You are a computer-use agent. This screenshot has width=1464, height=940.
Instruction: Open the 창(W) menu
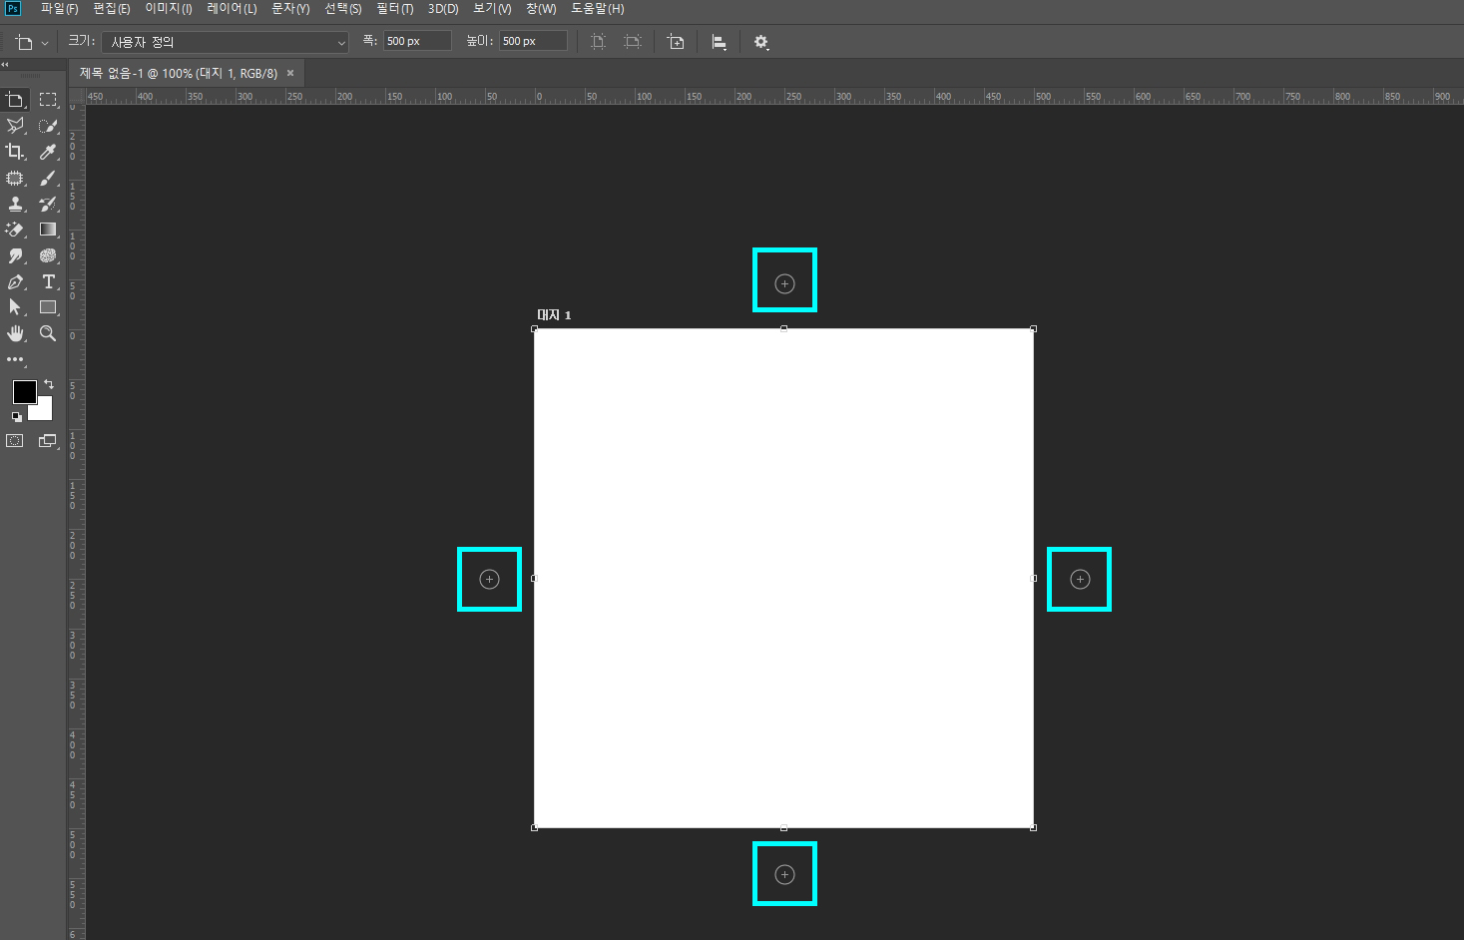coord(541,9)
